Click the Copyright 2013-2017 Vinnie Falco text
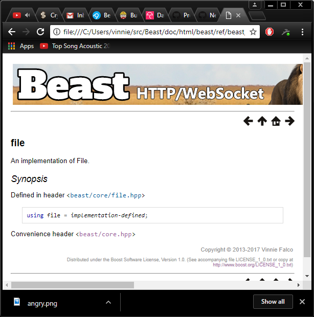Viewport: 314px width, 317px height. 246,250
